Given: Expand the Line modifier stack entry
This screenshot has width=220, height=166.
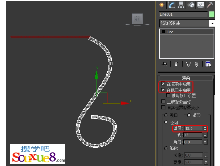Looking at the screenshot, I should (163, 32).
